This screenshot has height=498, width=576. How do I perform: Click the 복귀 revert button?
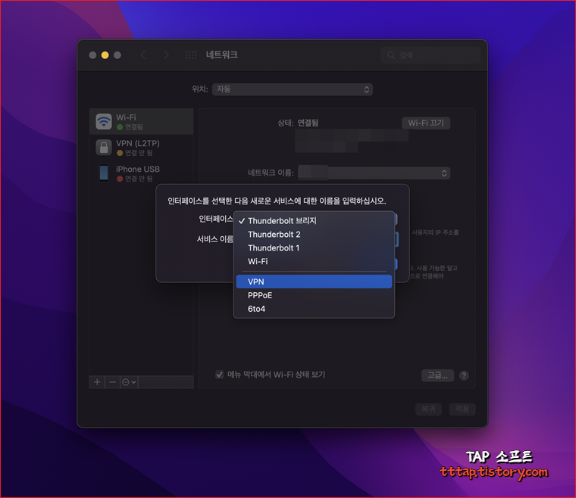[x=428, y=409]
